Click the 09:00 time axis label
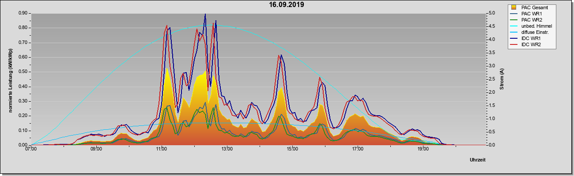Viewport: 574px width, 176px height. pyautogui.click(x=96, y=149)
